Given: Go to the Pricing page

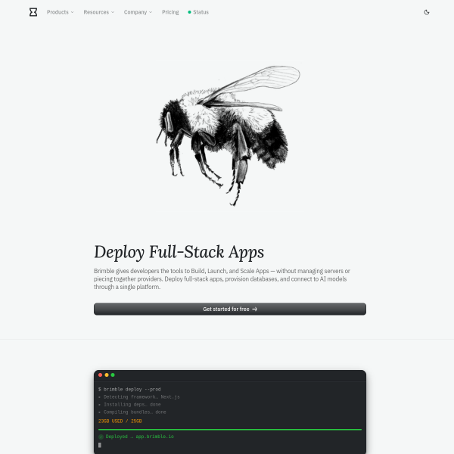Looking at the screenshot, I should click(x=170, y=12).
